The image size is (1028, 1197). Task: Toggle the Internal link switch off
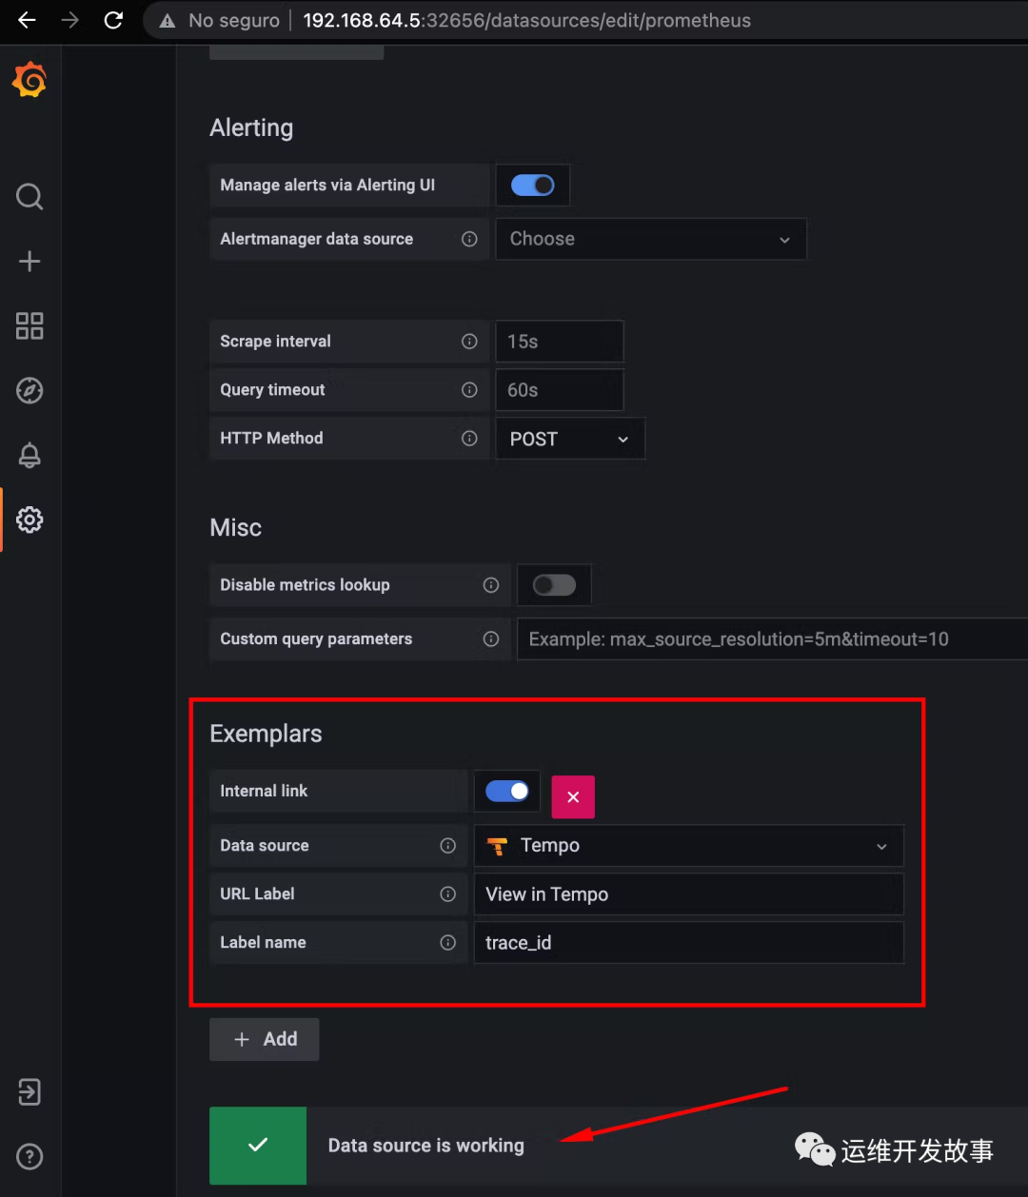tap(506, 791)
